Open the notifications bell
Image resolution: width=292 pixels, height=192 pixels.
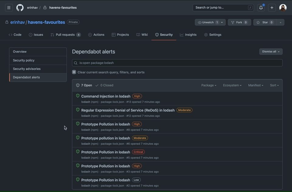(261, 8)
